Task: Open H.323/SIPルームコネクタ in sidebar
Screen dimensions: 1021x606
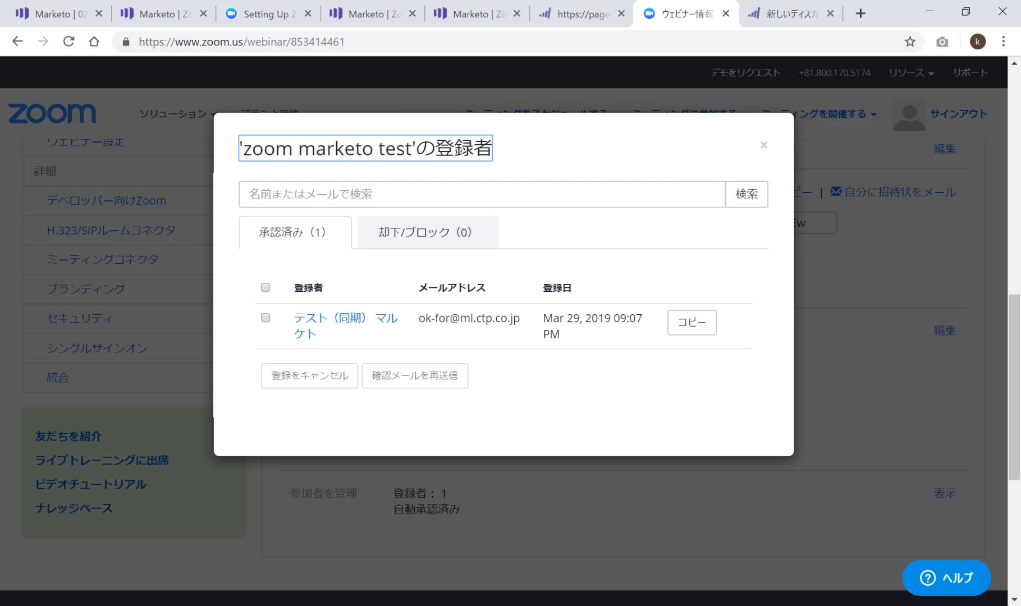Action: [111, 230]
